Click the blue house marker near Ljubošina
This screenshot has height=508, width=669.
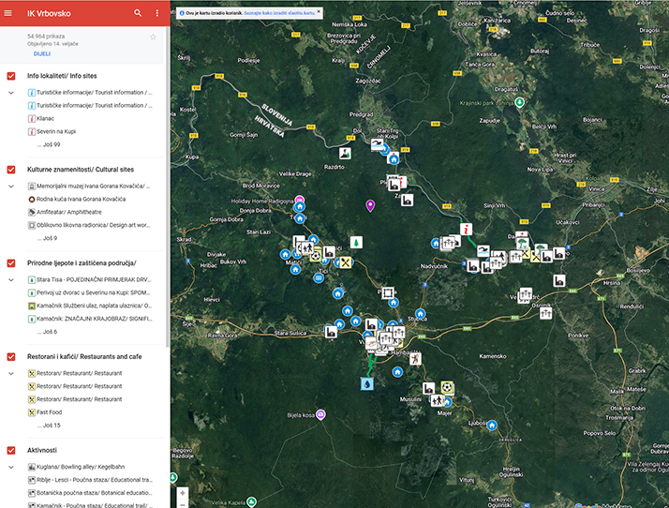[492, 426]
